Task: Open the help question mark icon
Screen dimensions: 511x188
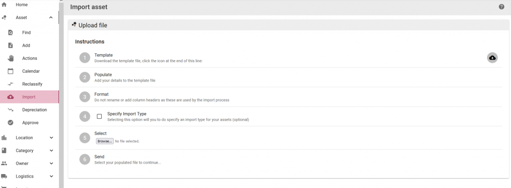Action: click(502, 7)
